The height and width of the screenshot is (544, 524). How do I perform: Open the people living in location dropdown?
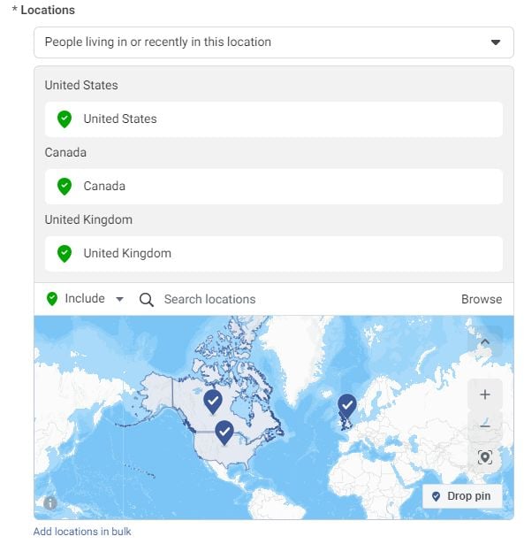pos(274,42)
